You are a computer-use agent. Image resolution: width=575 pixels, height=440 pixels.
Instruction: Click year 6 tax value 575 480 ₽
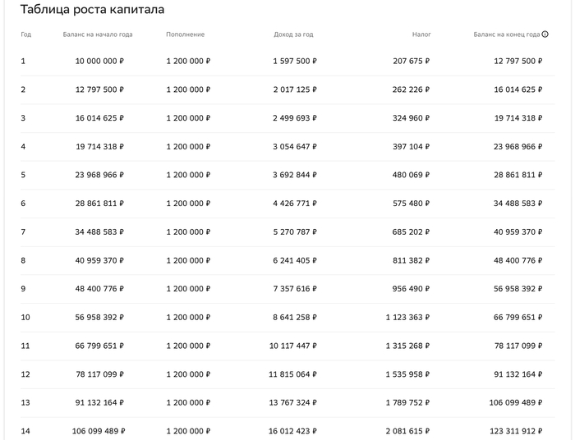[412, 204]
